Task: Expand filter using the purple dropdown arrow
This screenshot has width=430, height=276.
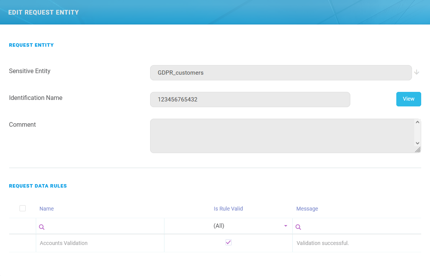Action: click(286, 226)
